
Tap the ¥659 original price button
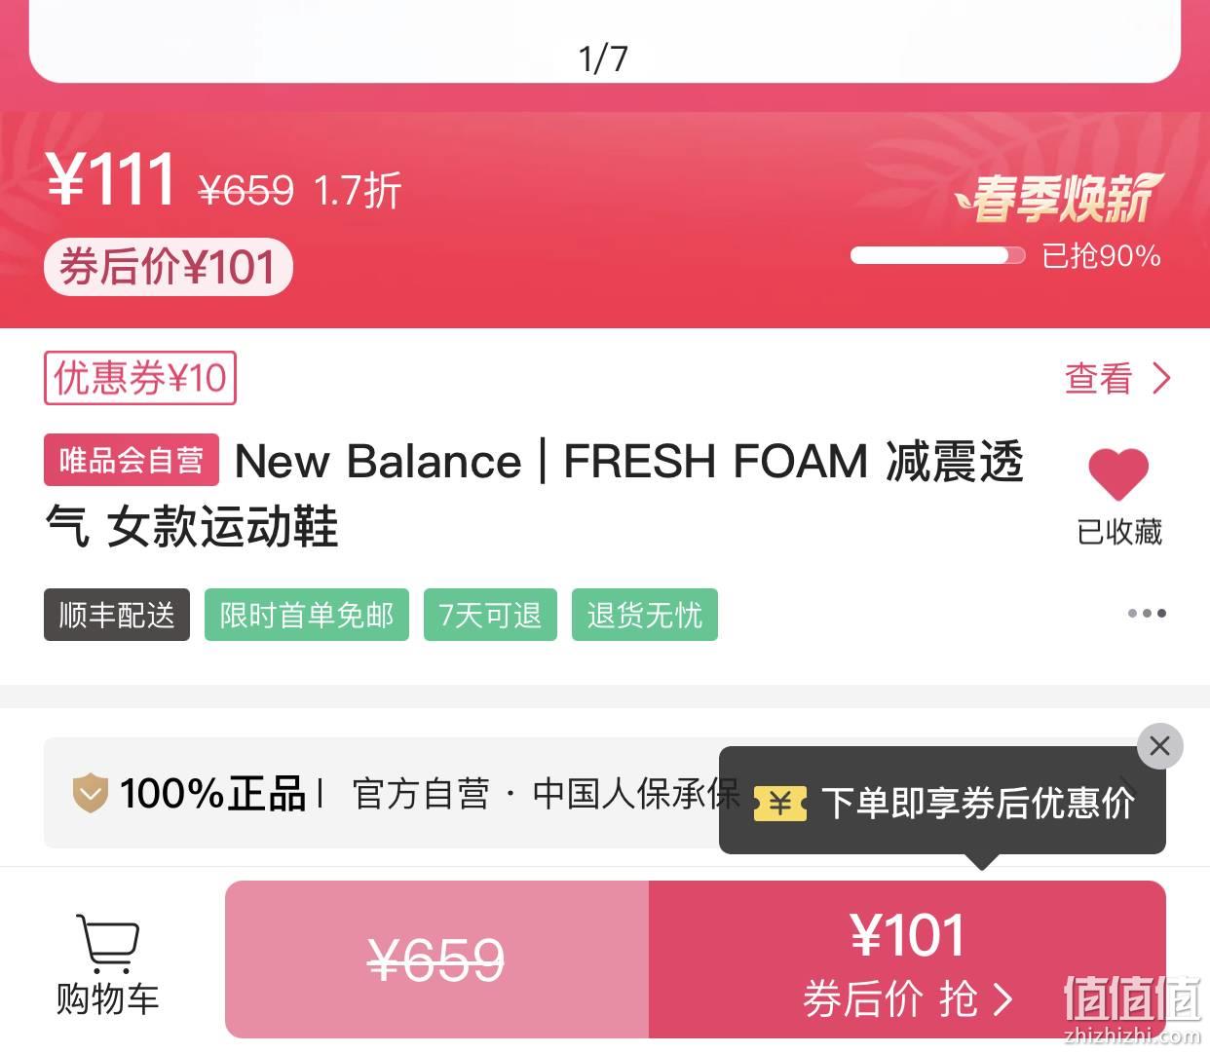pyautogui.click(x=436, y=959)
